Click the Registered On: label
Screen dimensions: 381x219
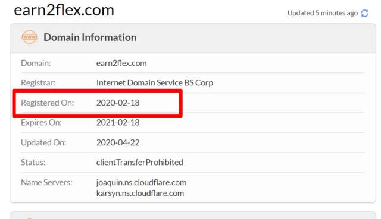[x=48, y=103]
